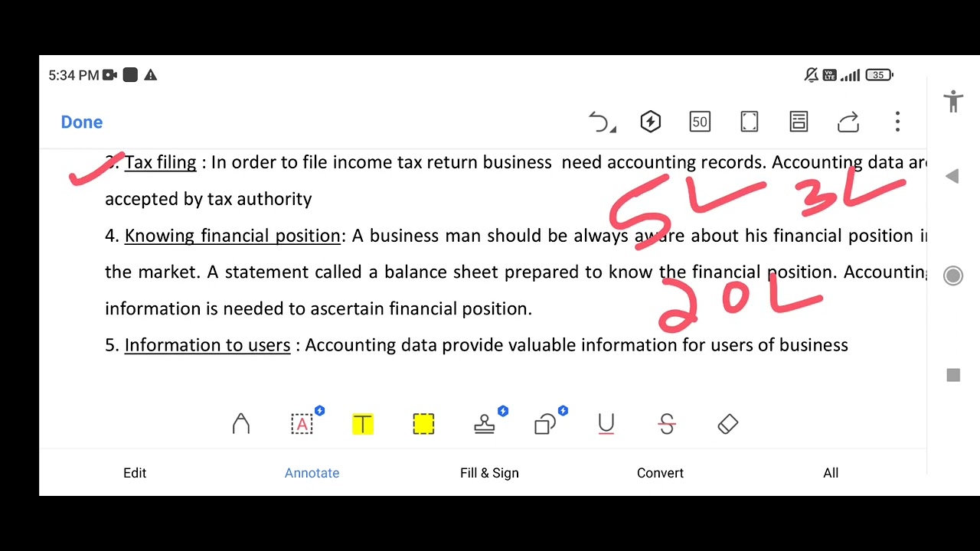Screen dimensions: 980x551
Task: Tap the accessibility figure icon
Action: (953, 101)
